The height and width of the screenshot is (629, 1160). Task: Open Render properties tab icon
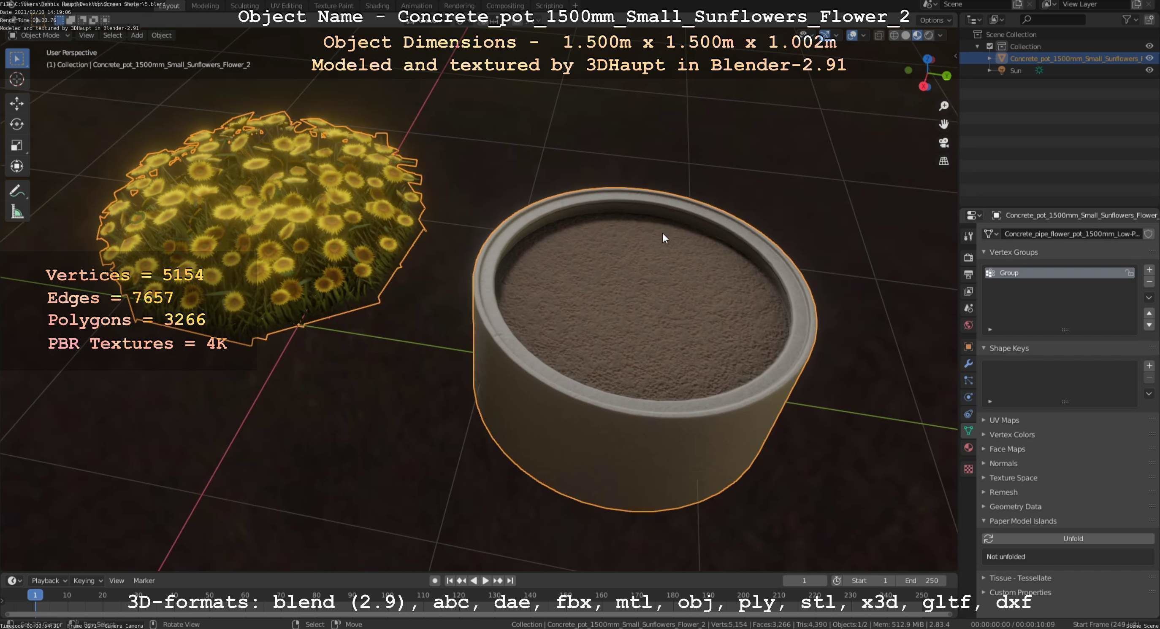969,258
